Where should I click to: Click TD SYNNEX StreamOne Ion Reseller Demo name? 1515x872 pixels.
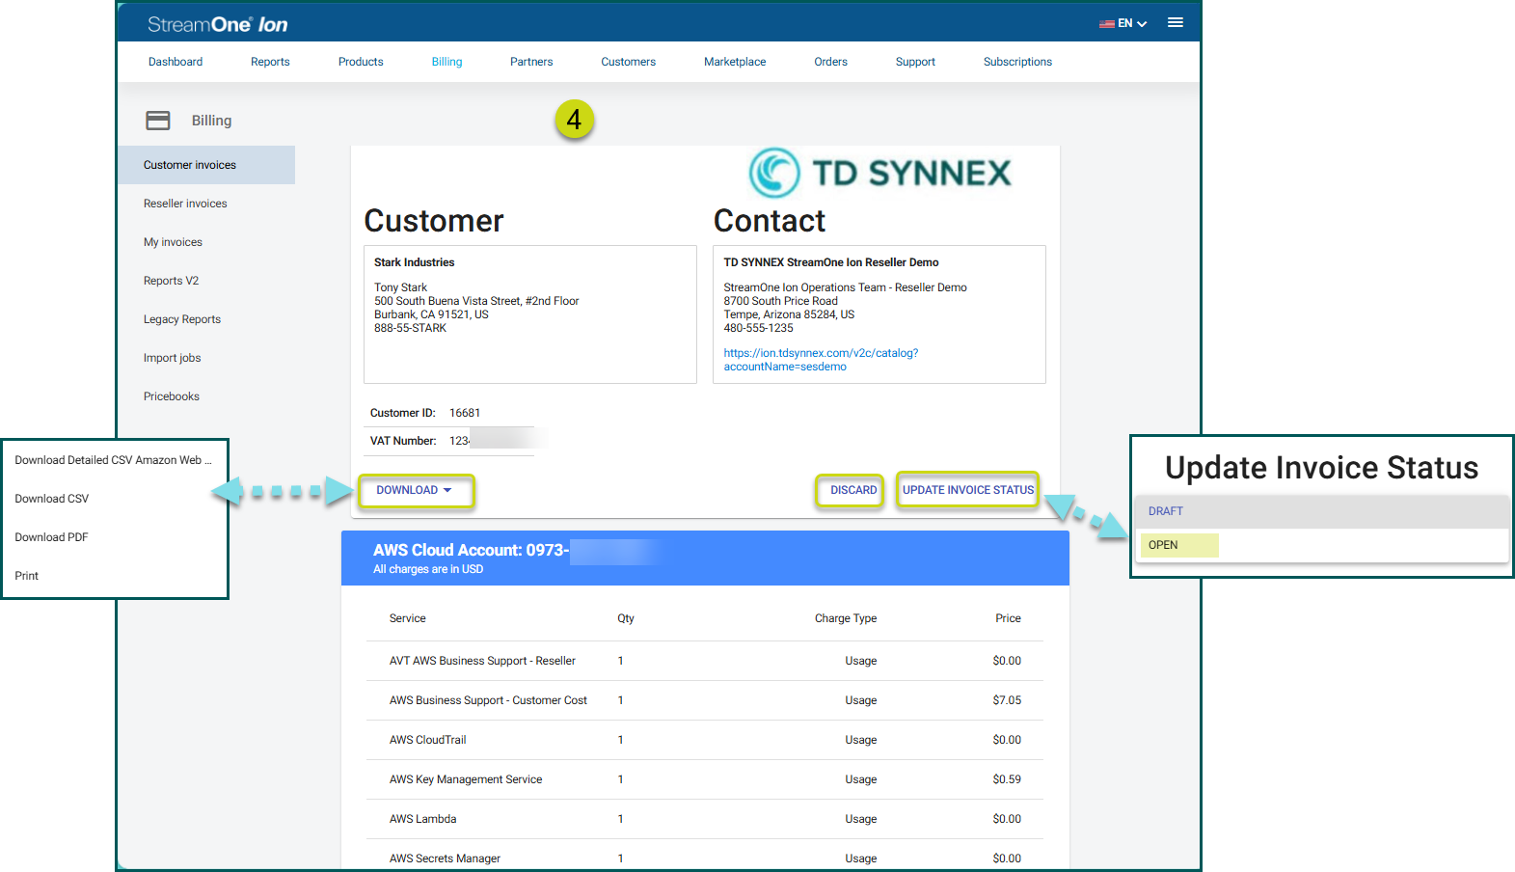(831, 262)
